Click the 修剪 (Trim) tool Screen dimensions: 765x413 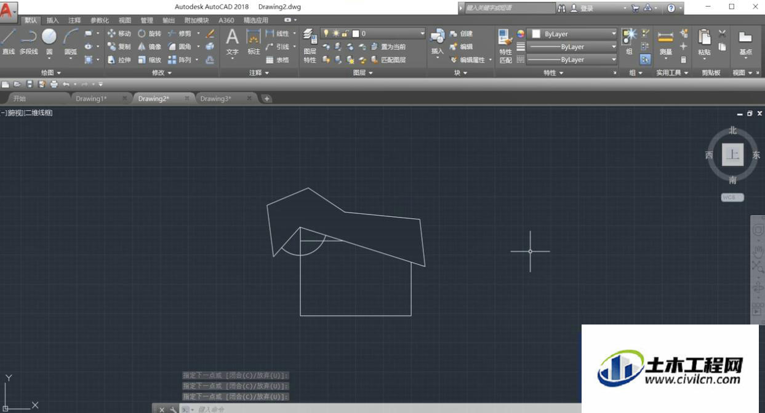[x=179, y=34]
